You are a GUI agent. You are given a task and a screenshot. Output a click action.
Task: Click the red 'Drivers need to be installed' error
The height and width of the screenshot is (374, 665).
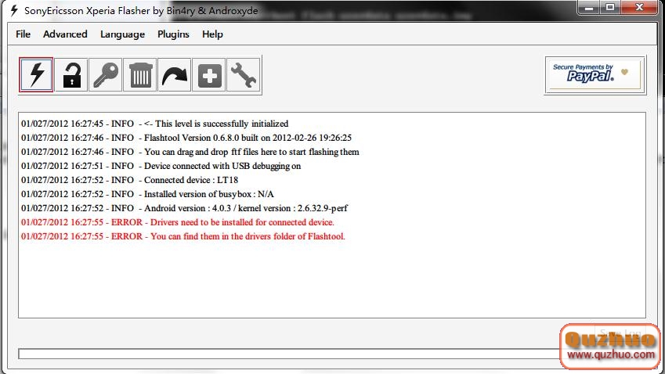click(x=178, y=222)
